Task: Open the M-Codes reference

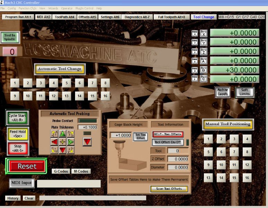Action: pos(81,171)
